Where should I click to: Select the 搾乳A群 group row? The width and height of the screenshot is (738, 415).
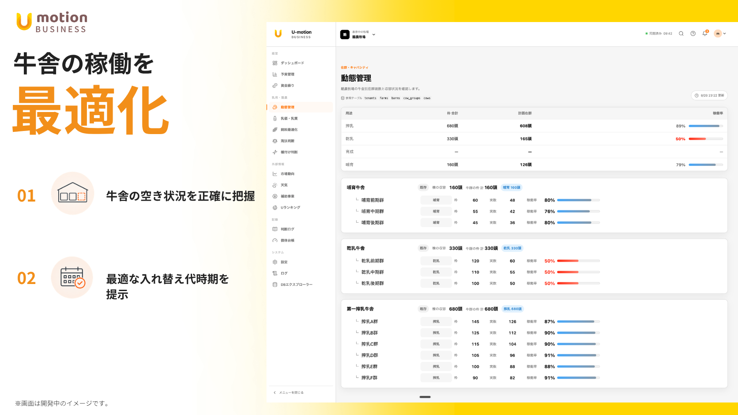473,322
